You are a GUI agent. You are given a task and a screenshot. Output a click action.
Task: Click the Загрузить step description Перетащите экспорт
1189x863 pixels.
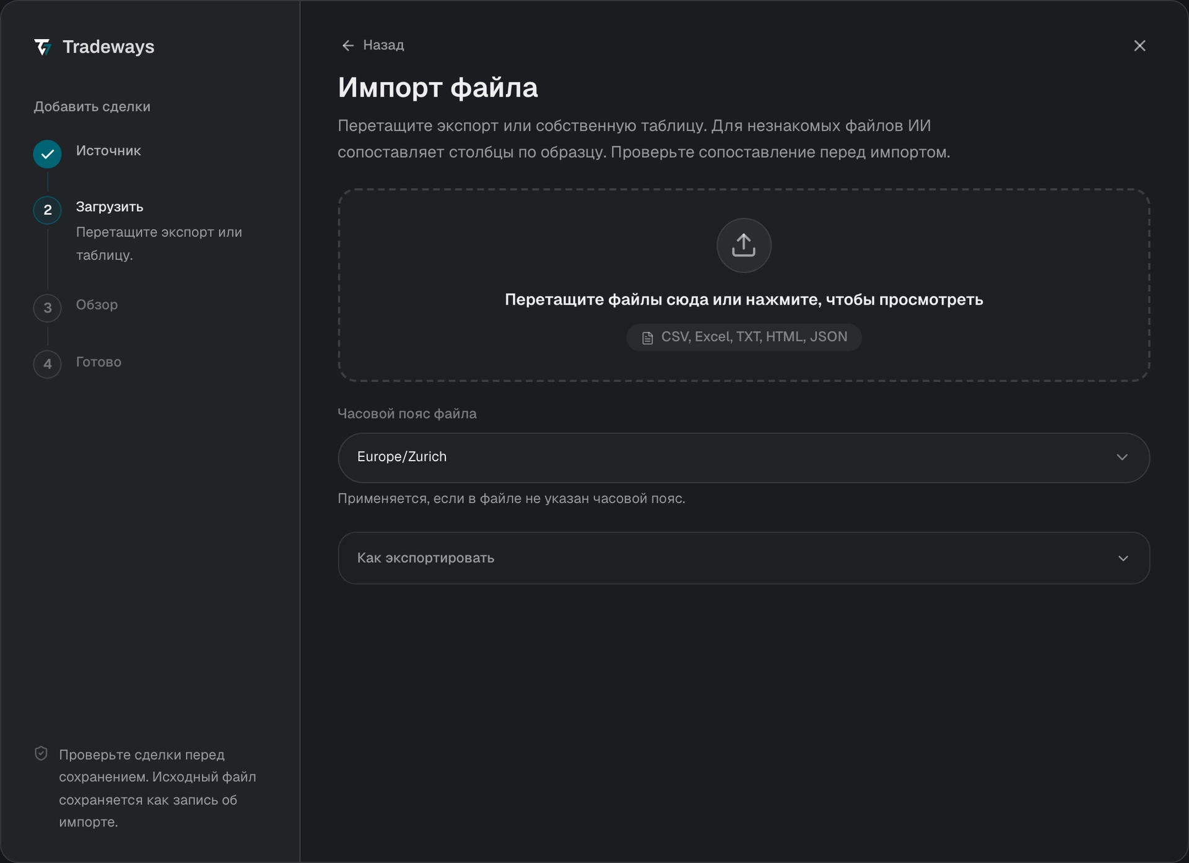tap(159, 243)
